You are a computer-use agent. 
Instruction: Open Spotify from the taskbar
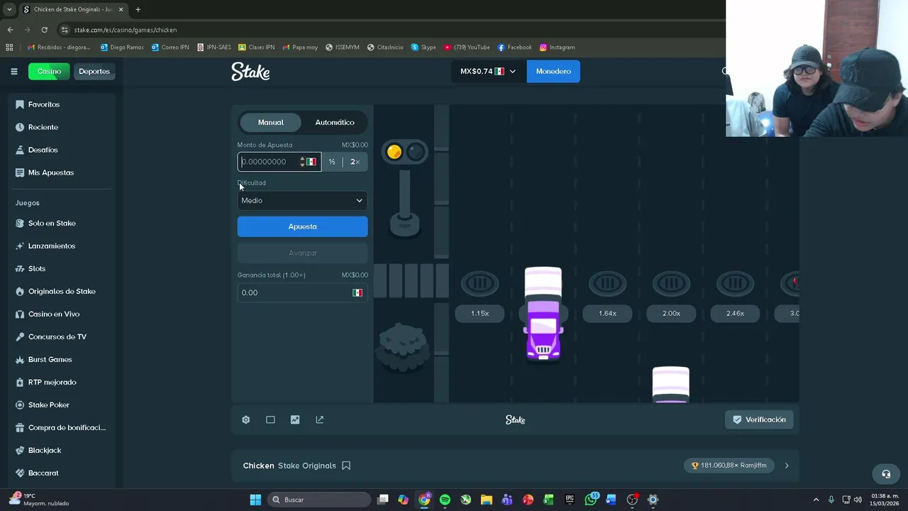click(x=445, y=500)
